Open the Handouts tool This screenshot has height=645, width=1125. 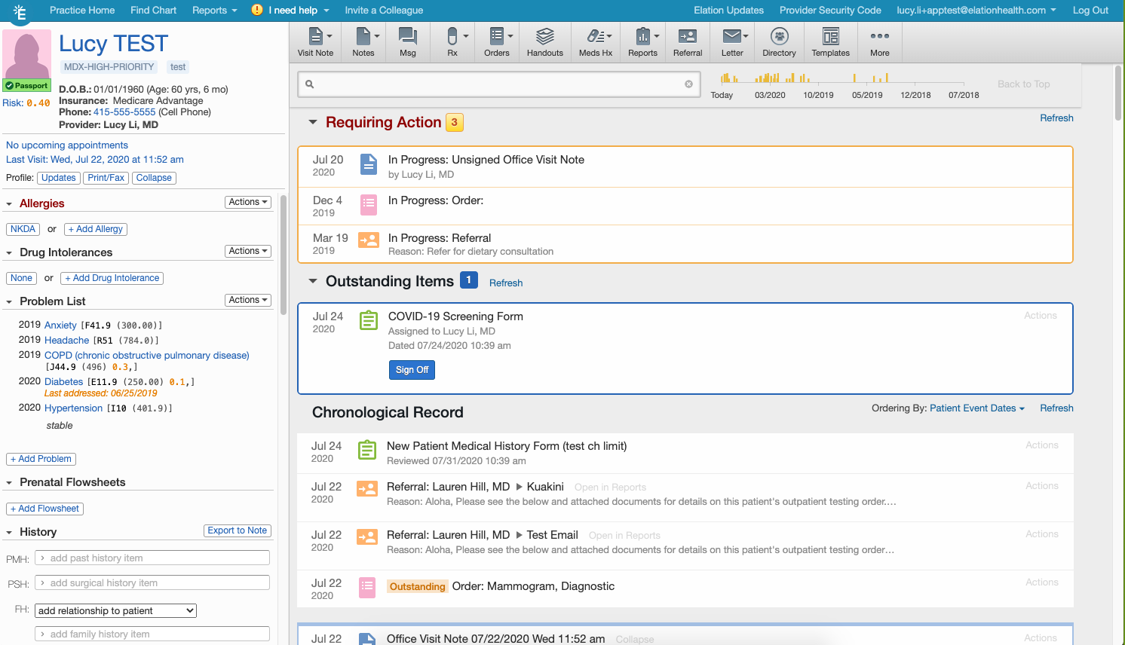[x=545, y=42]
